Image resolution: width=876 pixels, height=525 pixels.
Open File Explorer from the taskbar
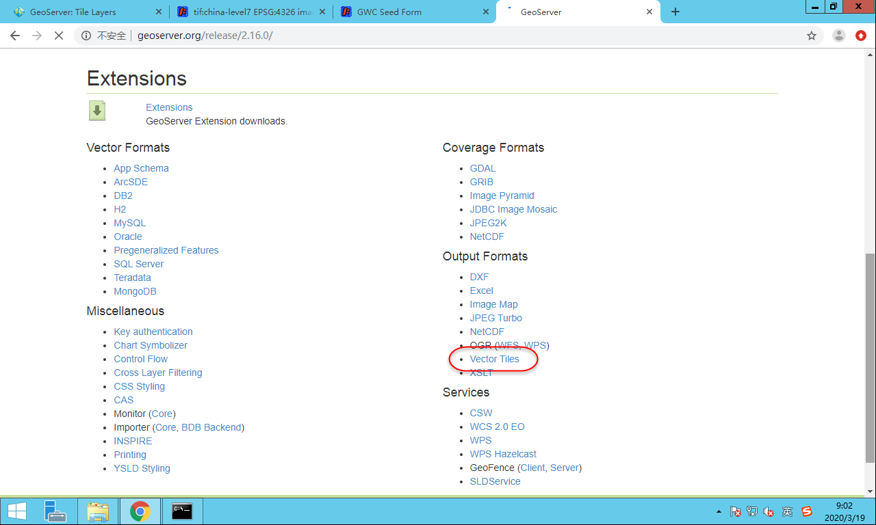click(98, 511)
